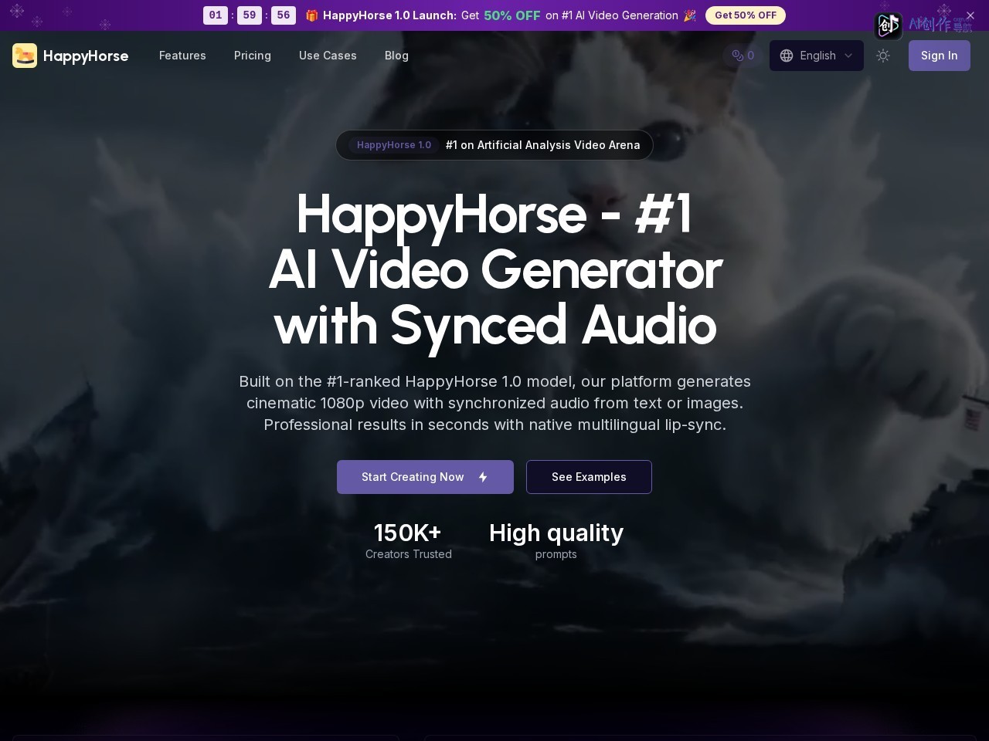
Task: Click the party popper emoji in banner
Action: pos(690,15)
